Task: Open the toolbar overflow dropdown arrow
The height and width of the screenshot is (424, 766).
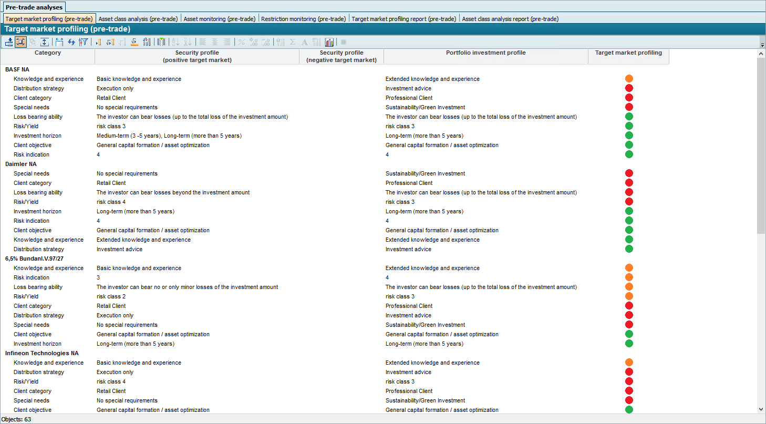Action: pos(762,46)
